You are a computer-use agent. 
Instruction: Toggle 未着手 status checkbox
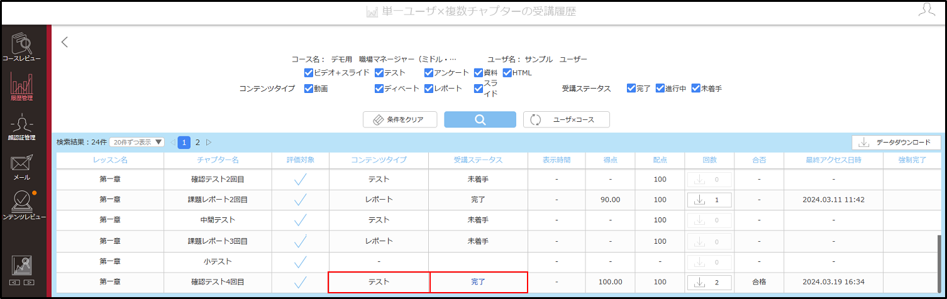pos(695,89)
